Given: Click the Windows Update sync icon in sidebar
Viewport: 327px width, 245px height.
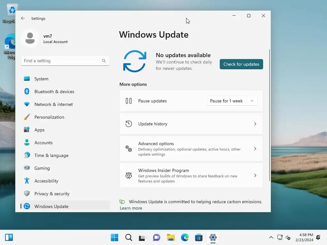Looking at the screenshot, I should [x=27, y=206].
